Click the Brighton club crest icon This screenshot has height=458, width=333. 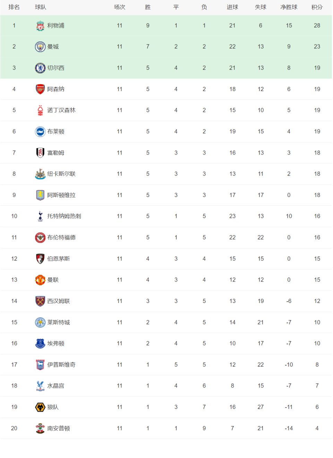(x=40, y=132)
